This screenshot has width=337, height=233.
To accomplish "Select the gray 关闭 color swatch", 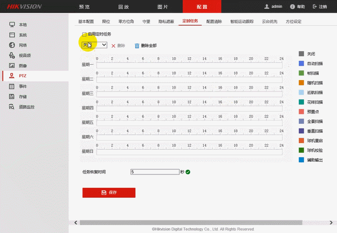I will click(301, 54).
